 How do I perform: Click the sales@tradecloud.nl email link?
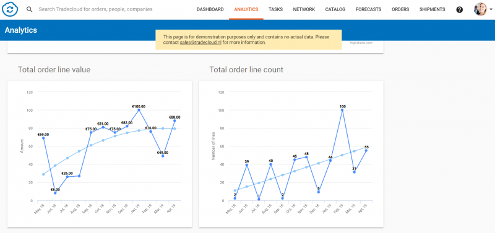pos(200,42)
